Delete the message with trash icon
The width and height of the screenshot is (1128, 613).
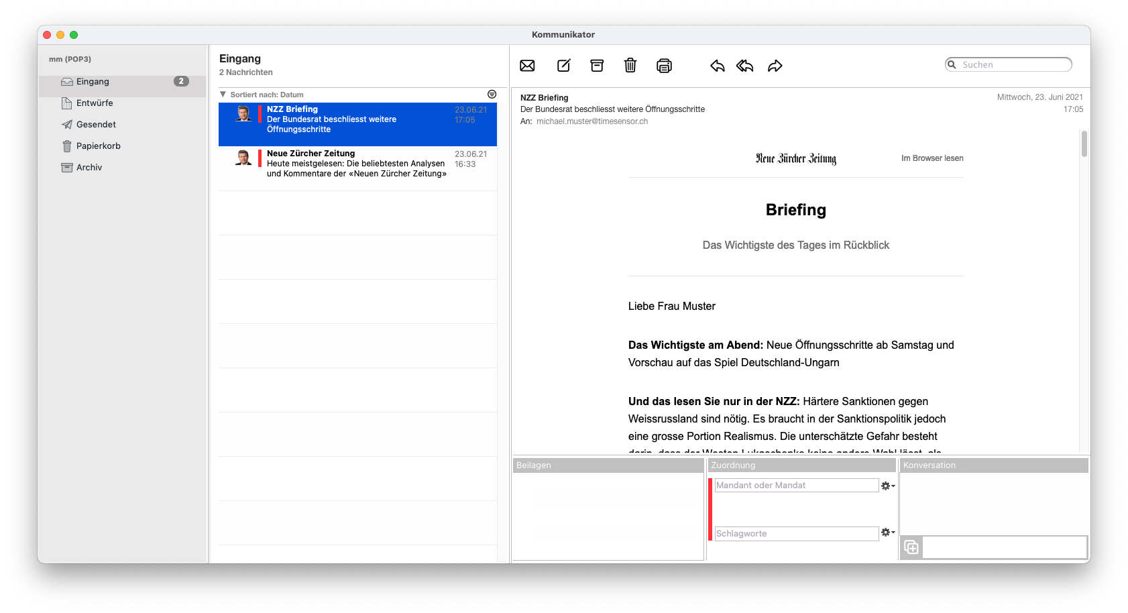(x=630, y=65)
